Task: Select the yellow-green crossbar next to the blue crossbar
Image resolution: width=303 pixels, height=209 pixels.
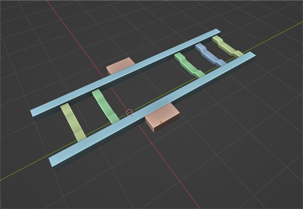Action: tap(227, 46)
